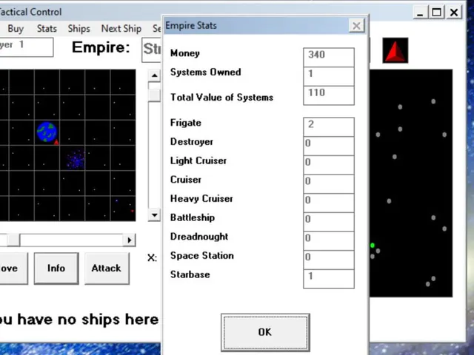Click the 'Money' label

click(x=185, y=53)
